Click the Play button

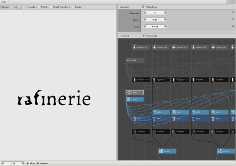[31, 163]
